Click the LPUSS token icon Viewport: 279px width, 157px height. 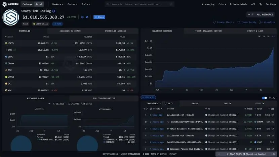point(6,77)
